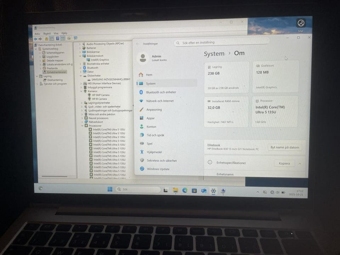Image resolution: width=340 pixels, height=255 pixels.
Task: Click System breadcrumb in header
Action: 214,53
